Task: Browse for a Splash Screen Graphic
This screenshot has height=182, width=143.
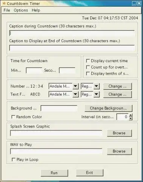Action: point(119,133)
